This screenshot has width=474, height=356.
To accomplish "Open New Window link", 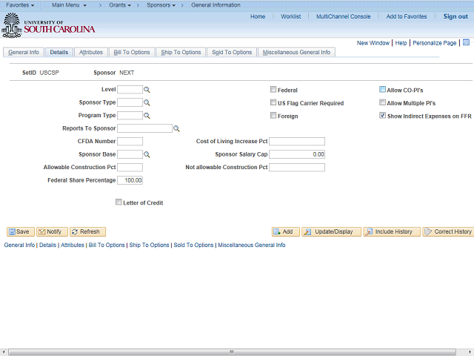I will pos(373,43).
